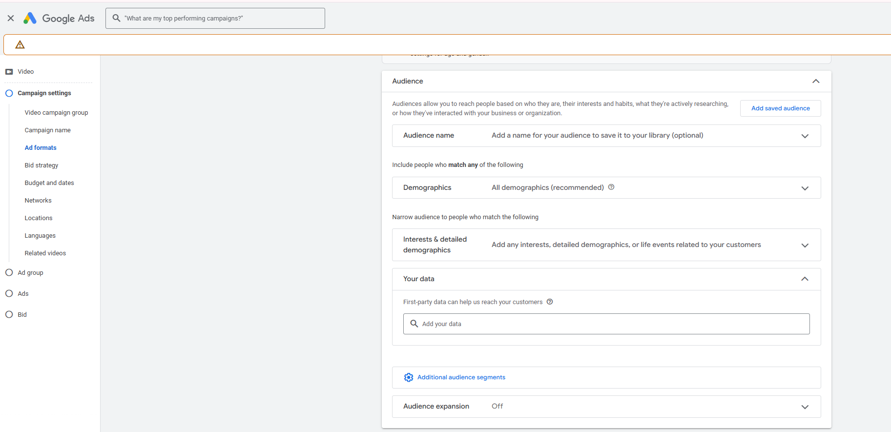Open Video campaign group in sidebar
Screen dimensions: 891x432
pyautogui.click(x=57, y=113)
